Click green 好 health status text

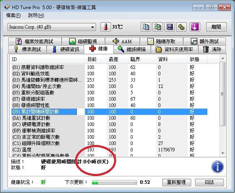coord(43,182)
